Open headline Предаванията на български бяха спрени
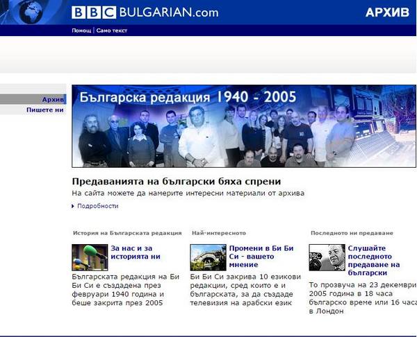The image size is (417, 337). (x=177, y=182)
